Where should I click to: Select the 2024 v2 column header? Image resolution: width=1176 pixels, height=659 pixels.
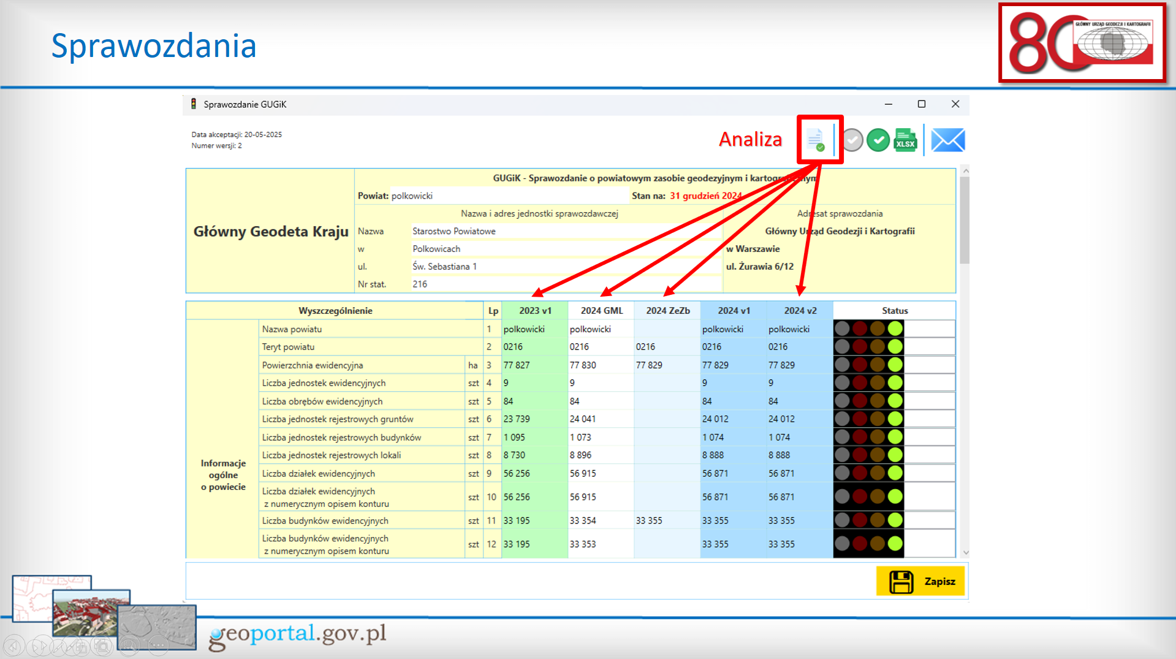800,311
